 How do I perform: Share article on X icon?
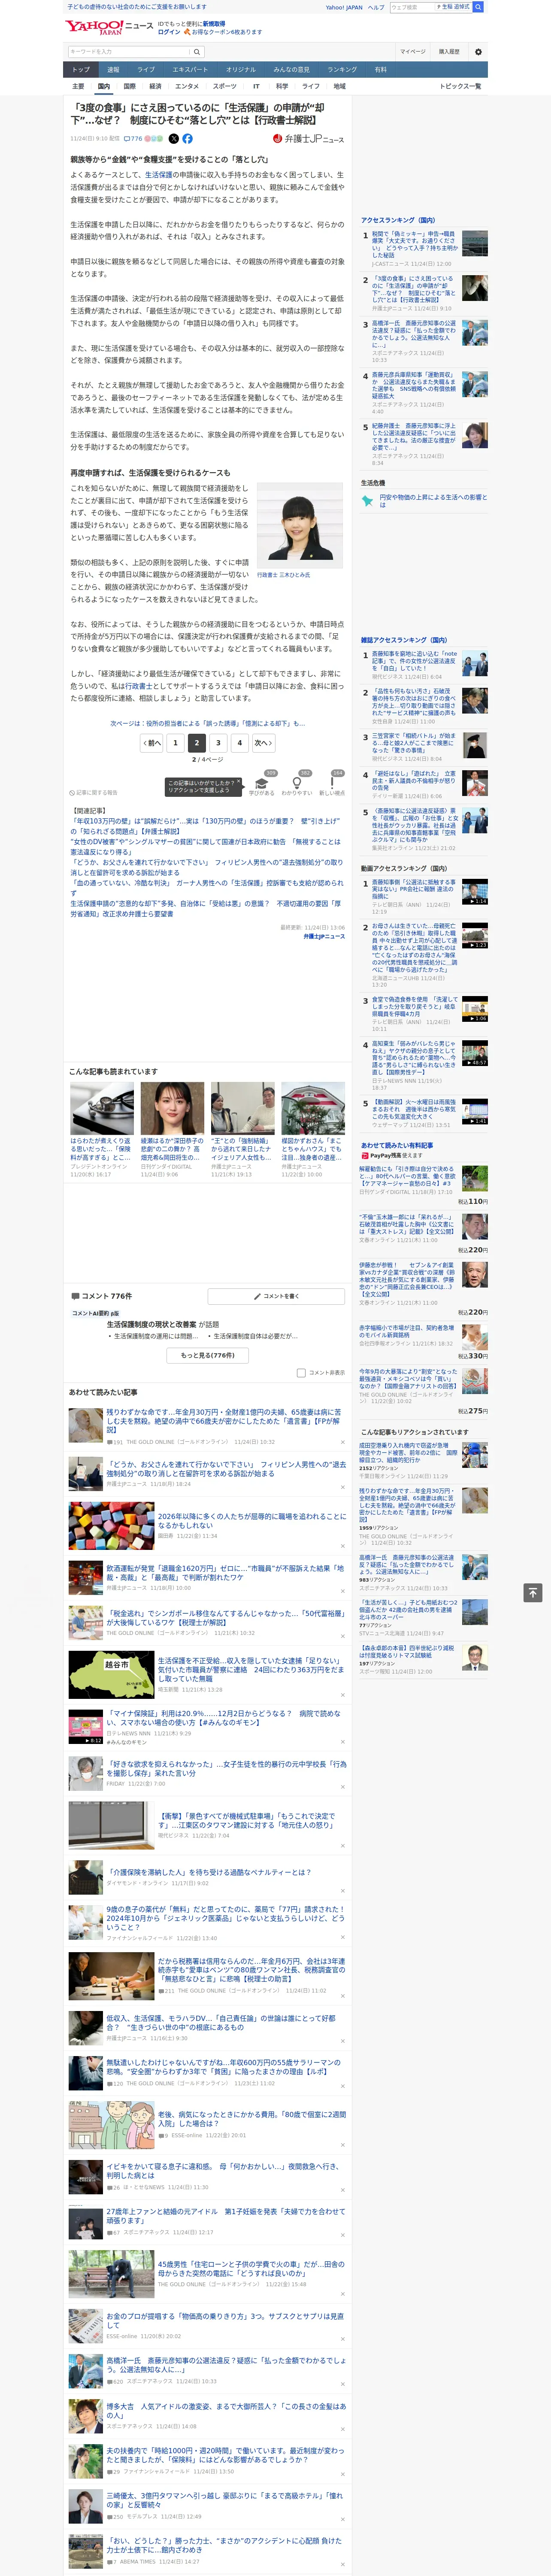click(174, 139)
